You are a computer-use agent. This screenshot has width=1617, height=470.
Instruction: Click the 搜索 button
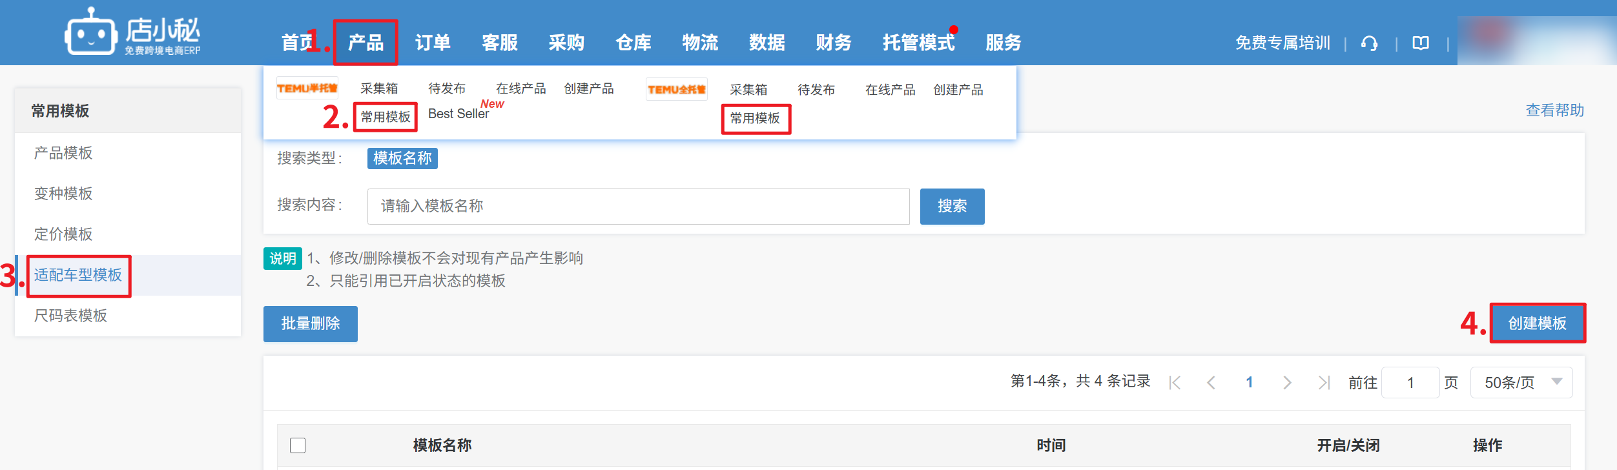click(x=953, y=207)
